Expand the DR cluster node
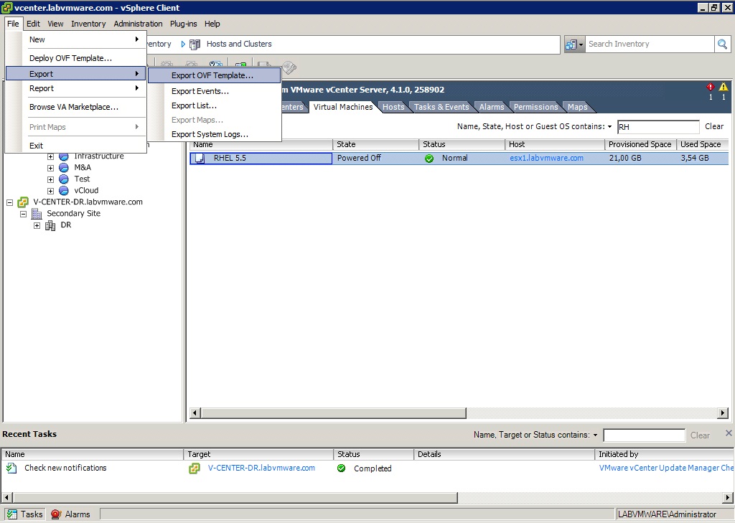This screenshot has width=735, height=523. point(37,225)
